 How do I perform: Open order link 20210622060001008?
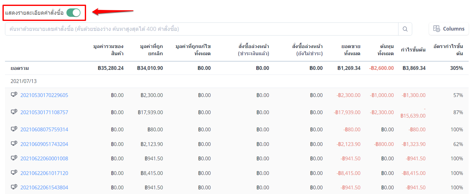click(44, 158)
